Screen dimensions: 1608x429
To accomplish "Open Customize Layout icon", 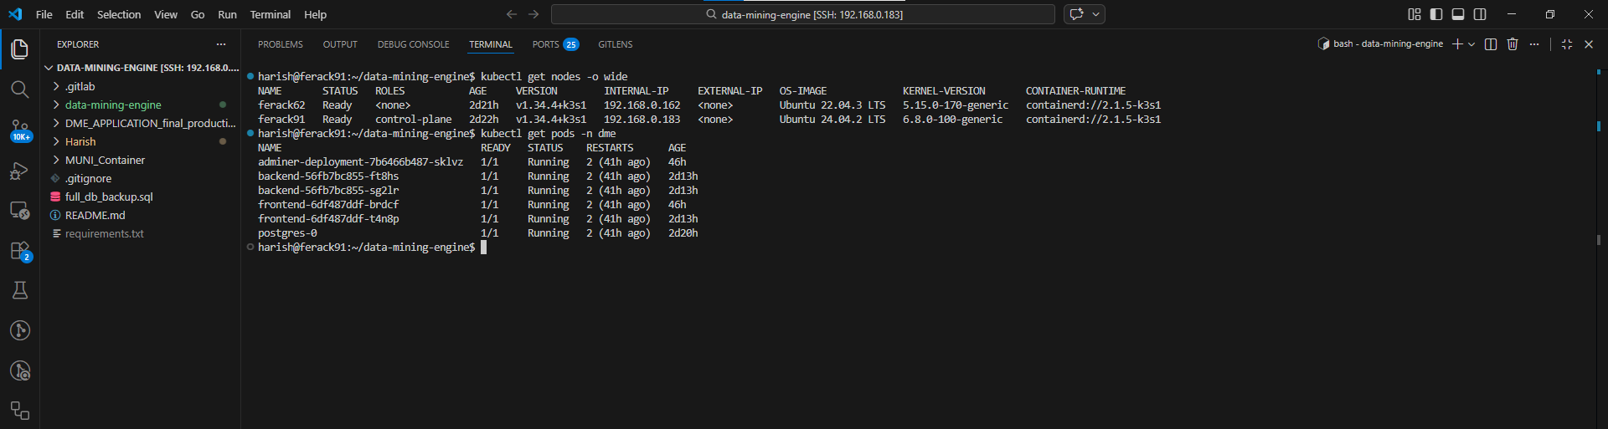I will tap(1415, 14).
